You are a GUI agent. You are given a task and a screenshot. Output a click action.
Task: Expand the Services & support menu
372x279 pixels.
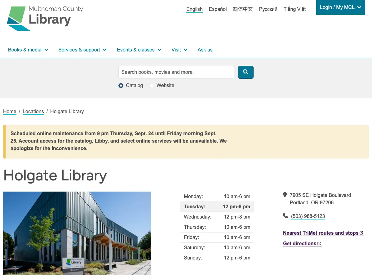point(82,50)
